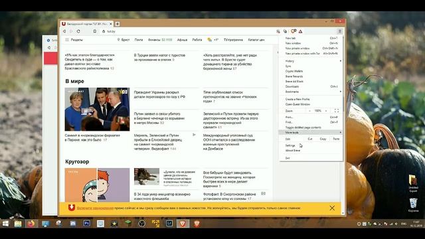Select Print in the menu
Screen dimensions: 425x239
tap(311, 117)
